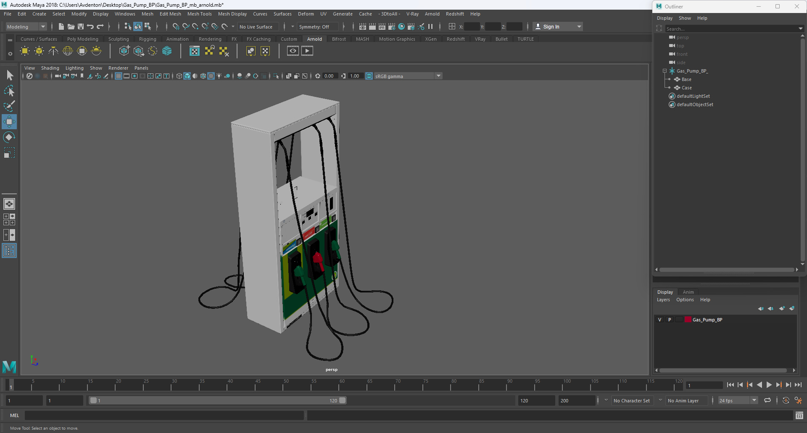
Task: Open the Layers menu in layer editor
Action: click(x=663, y=300)
